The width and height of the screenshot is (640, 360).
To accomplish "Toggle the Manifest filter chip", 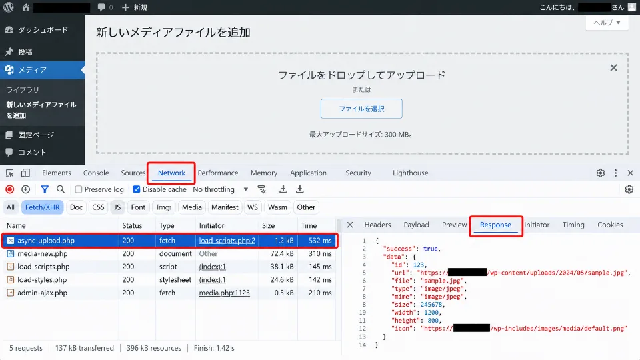I will point(225,207).
